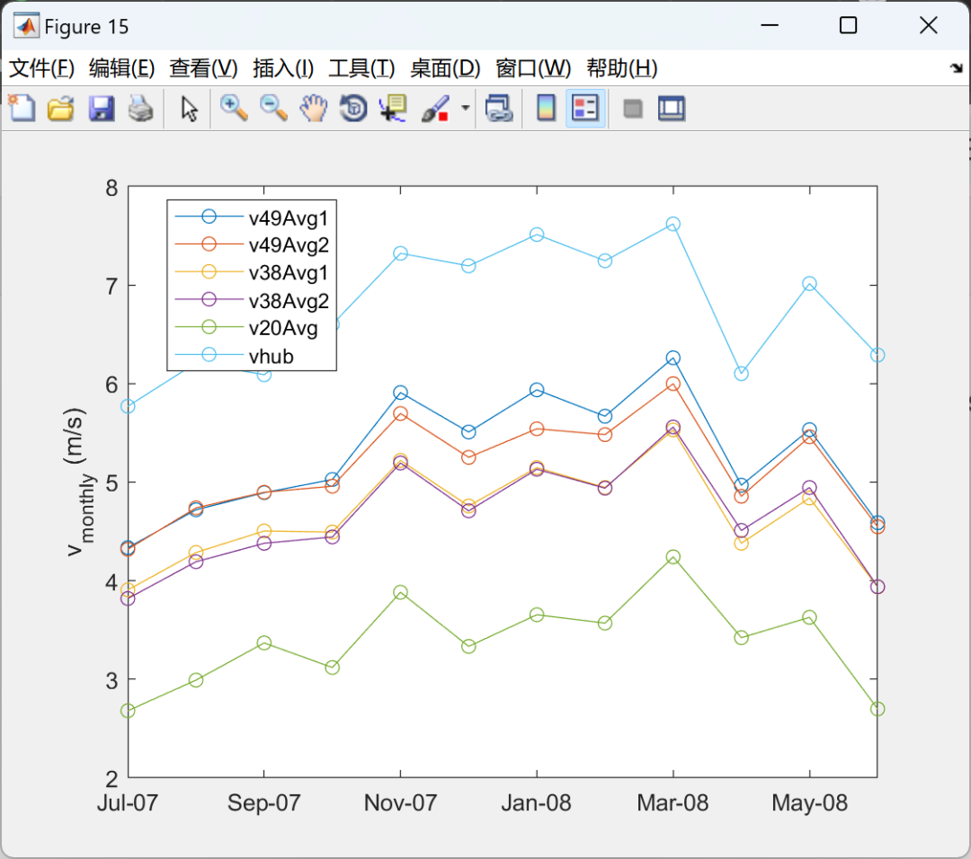Click y-axis tick label 2

pos(111,778)
